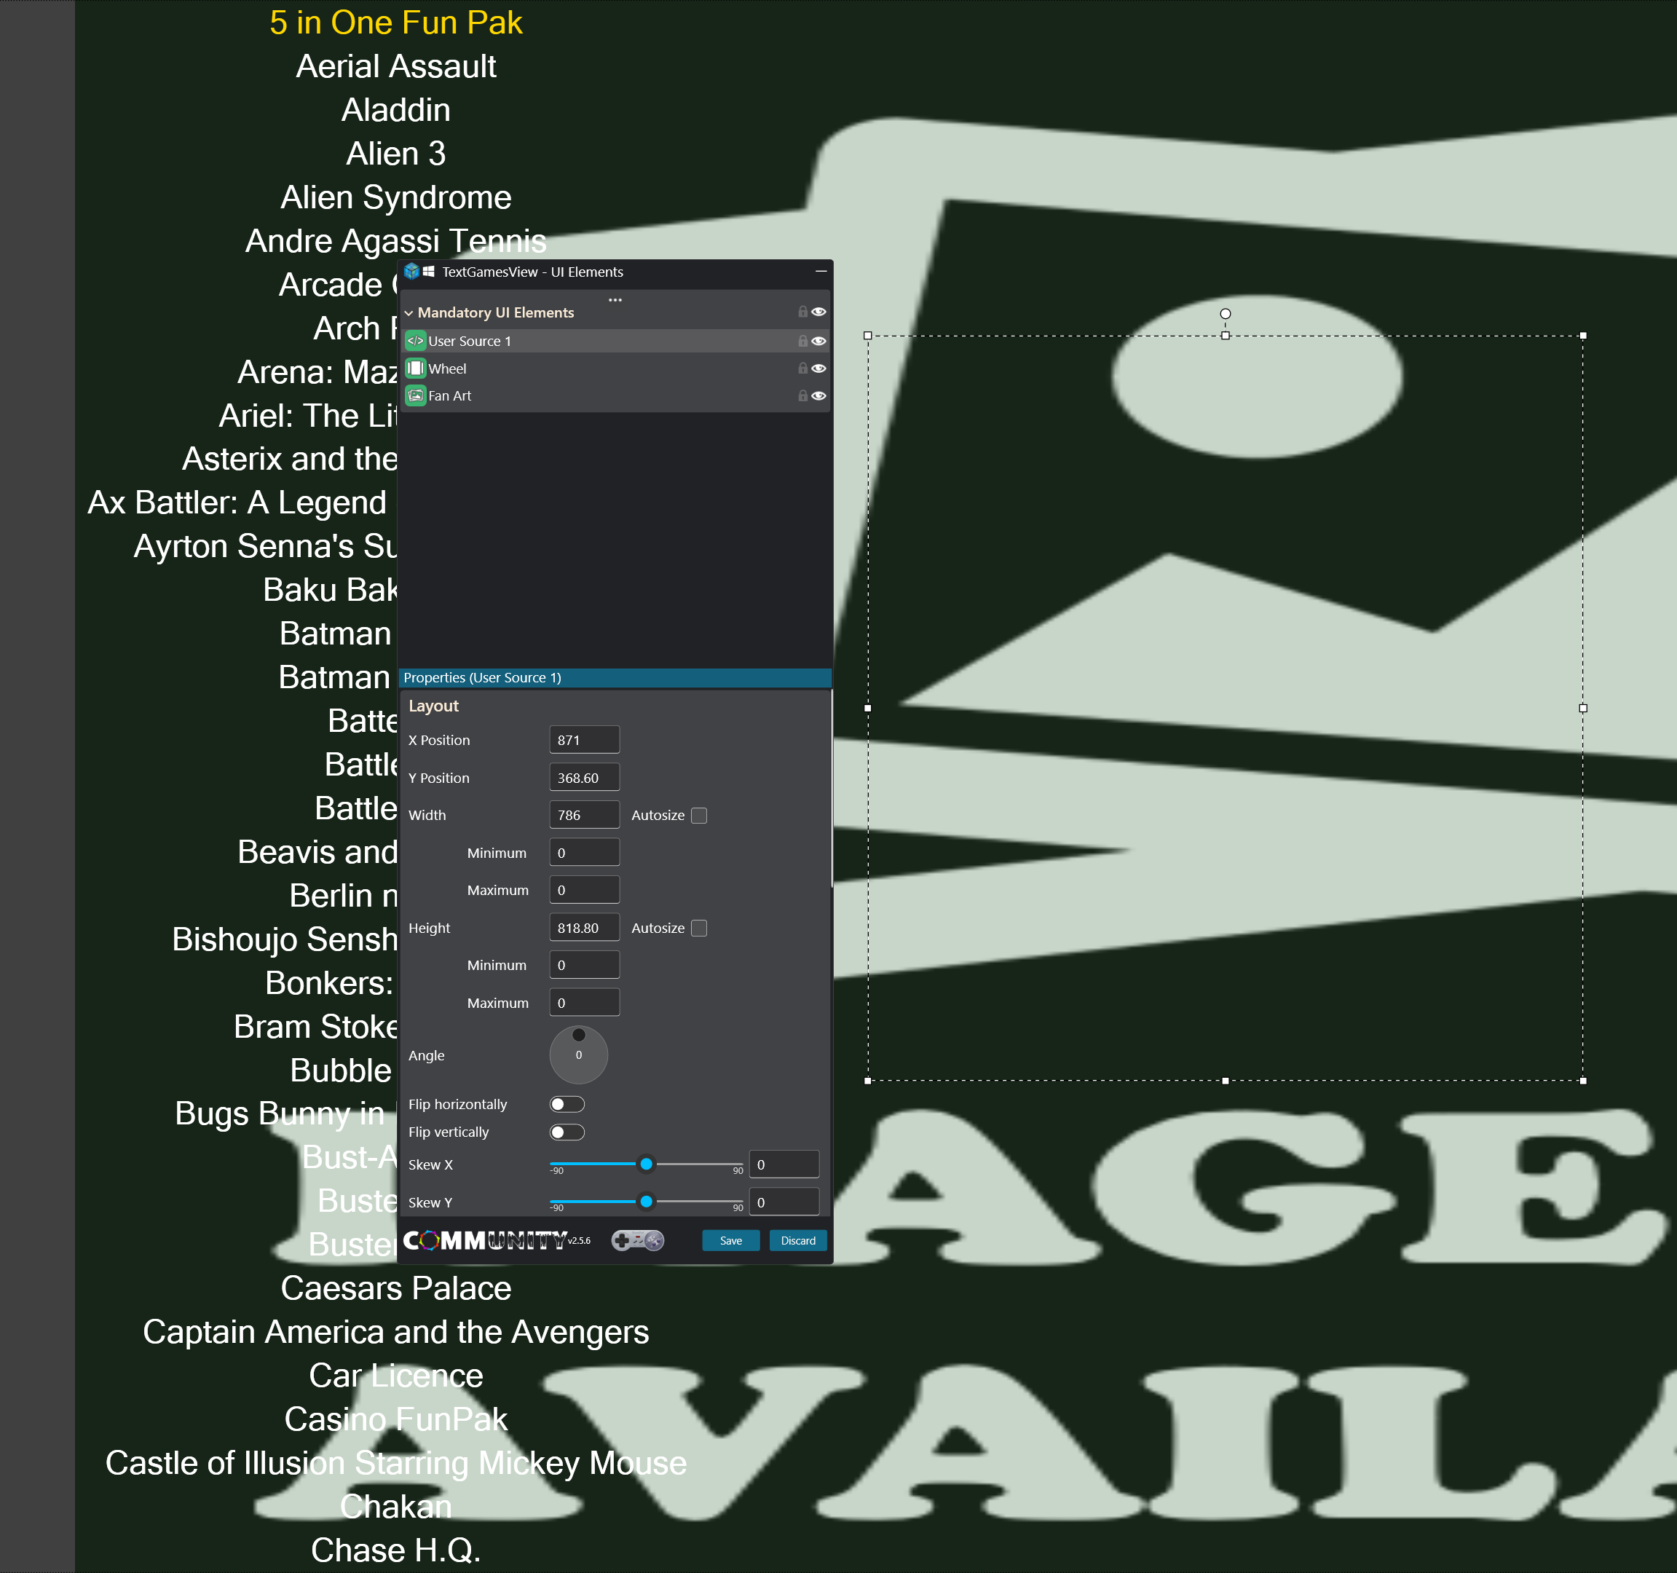The height and width of the screenshot is (1573, 1677).
Task: Click 'Chakan' in the game list
Action: click(395, 1507)
